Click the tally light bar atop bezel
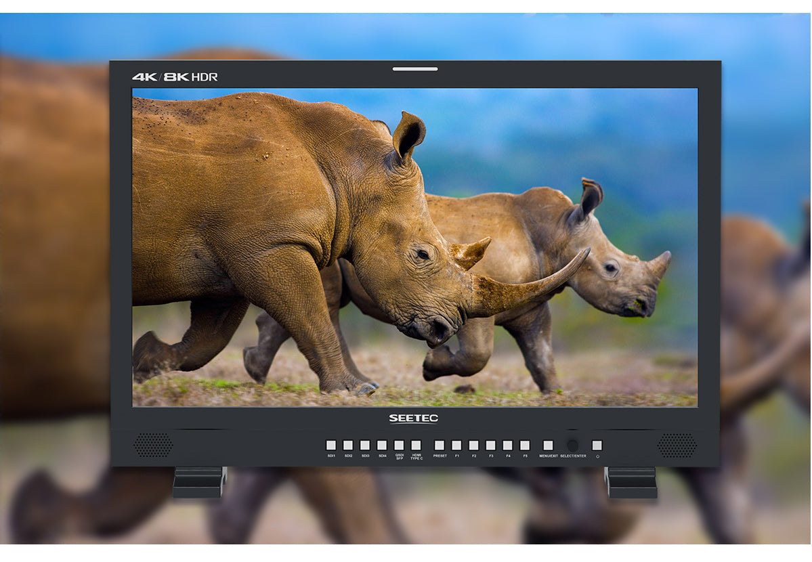Viewport: 812px width, 562px height. 414,68
